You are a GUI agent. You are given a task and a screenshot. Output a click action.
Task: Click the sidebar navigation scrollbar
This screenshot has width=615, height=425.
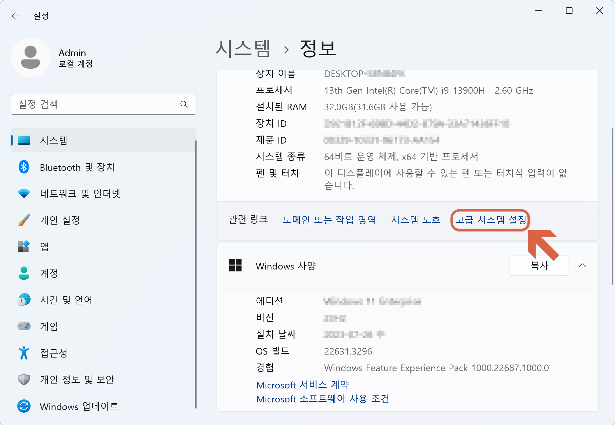196,274
